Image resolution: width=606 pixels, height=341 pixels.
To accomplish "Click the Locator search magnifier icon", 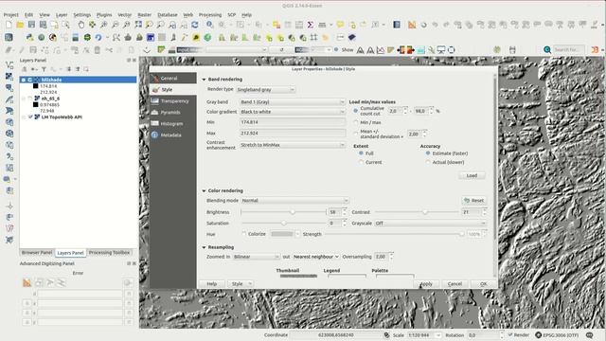I will pyautogui.click(x=547, y=49).
